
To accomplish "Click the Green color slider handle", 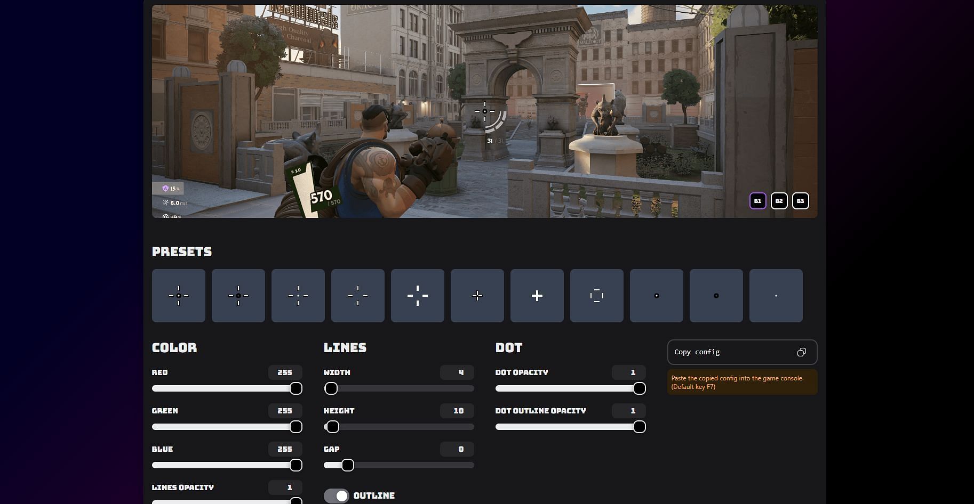I will click(x=296, y=427).
